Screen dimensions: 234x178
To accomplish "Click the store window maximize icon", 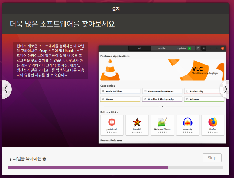I will [216, 48].
